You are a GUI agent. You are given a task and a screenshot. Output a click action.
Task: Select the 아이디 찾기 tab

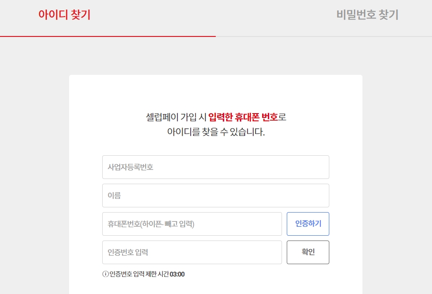[x=64, y=15]
